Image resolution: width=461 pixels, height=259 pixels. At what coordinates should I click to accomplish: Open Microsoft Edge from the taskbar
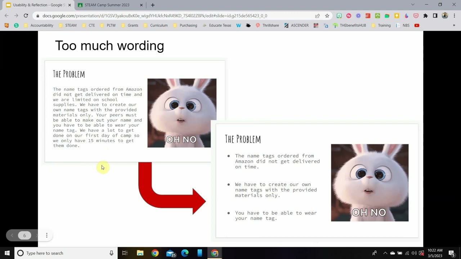(x=185, y=253)
